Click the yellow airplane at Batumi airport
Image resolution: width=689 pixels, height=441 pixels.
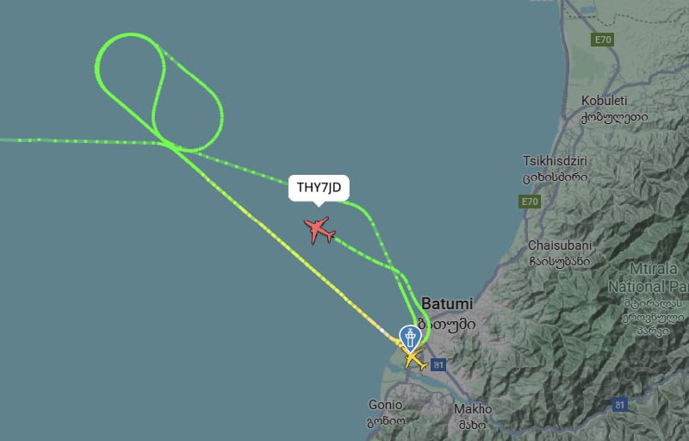(x=415, y=358)
